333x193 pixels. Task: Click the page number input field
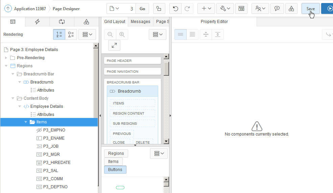coord(129,8)
